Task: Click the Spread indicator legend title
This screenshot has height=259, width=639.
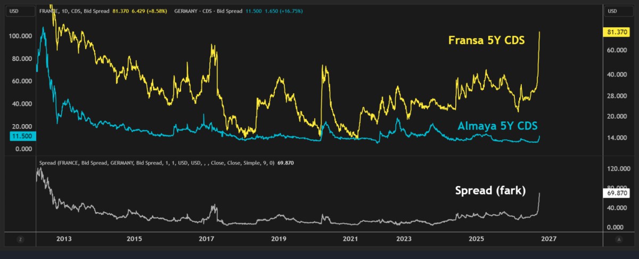Action: 157,162
